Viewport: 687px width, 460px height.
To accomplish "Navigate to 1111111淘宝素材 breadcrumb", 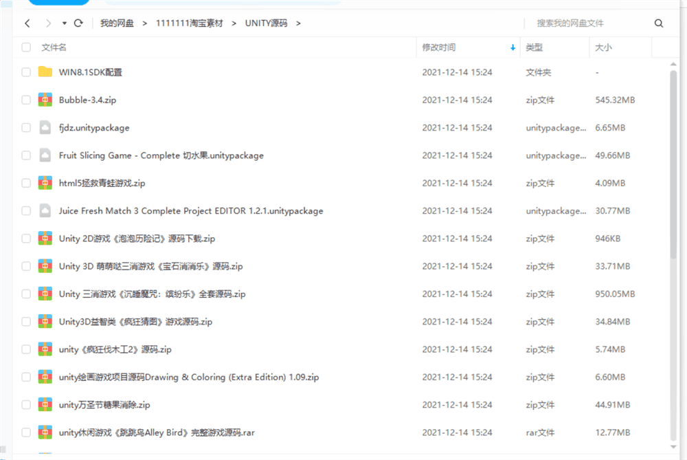I will [190, 23].
